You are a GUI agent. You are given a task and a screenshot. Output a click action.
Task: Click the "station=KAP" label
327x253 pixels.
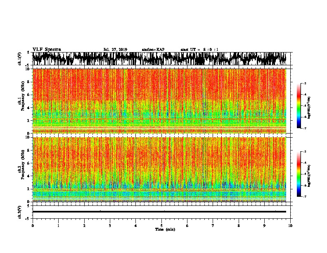pyautogui.click(x=153, y=50)
